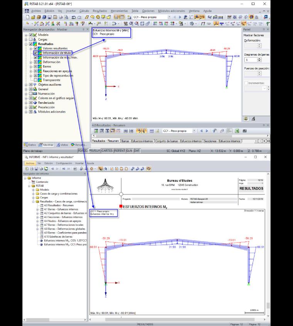The height and width of the screenshot is (326, 293).
Task: Increase the Diagramas de barras factor stepper
Action: (259, 59)
